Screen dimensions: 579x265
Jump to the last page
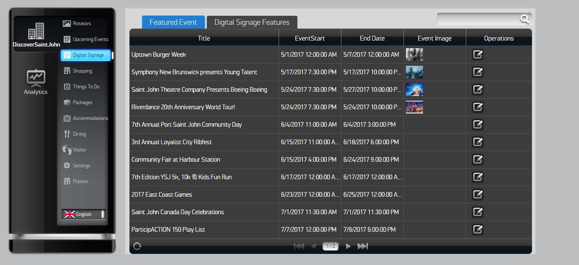363,246
